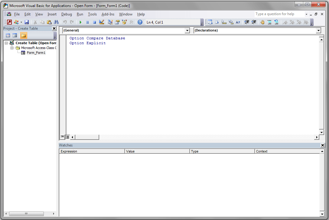
Task: Click the Complete Word icon
Action: click(x=238, y=22)
